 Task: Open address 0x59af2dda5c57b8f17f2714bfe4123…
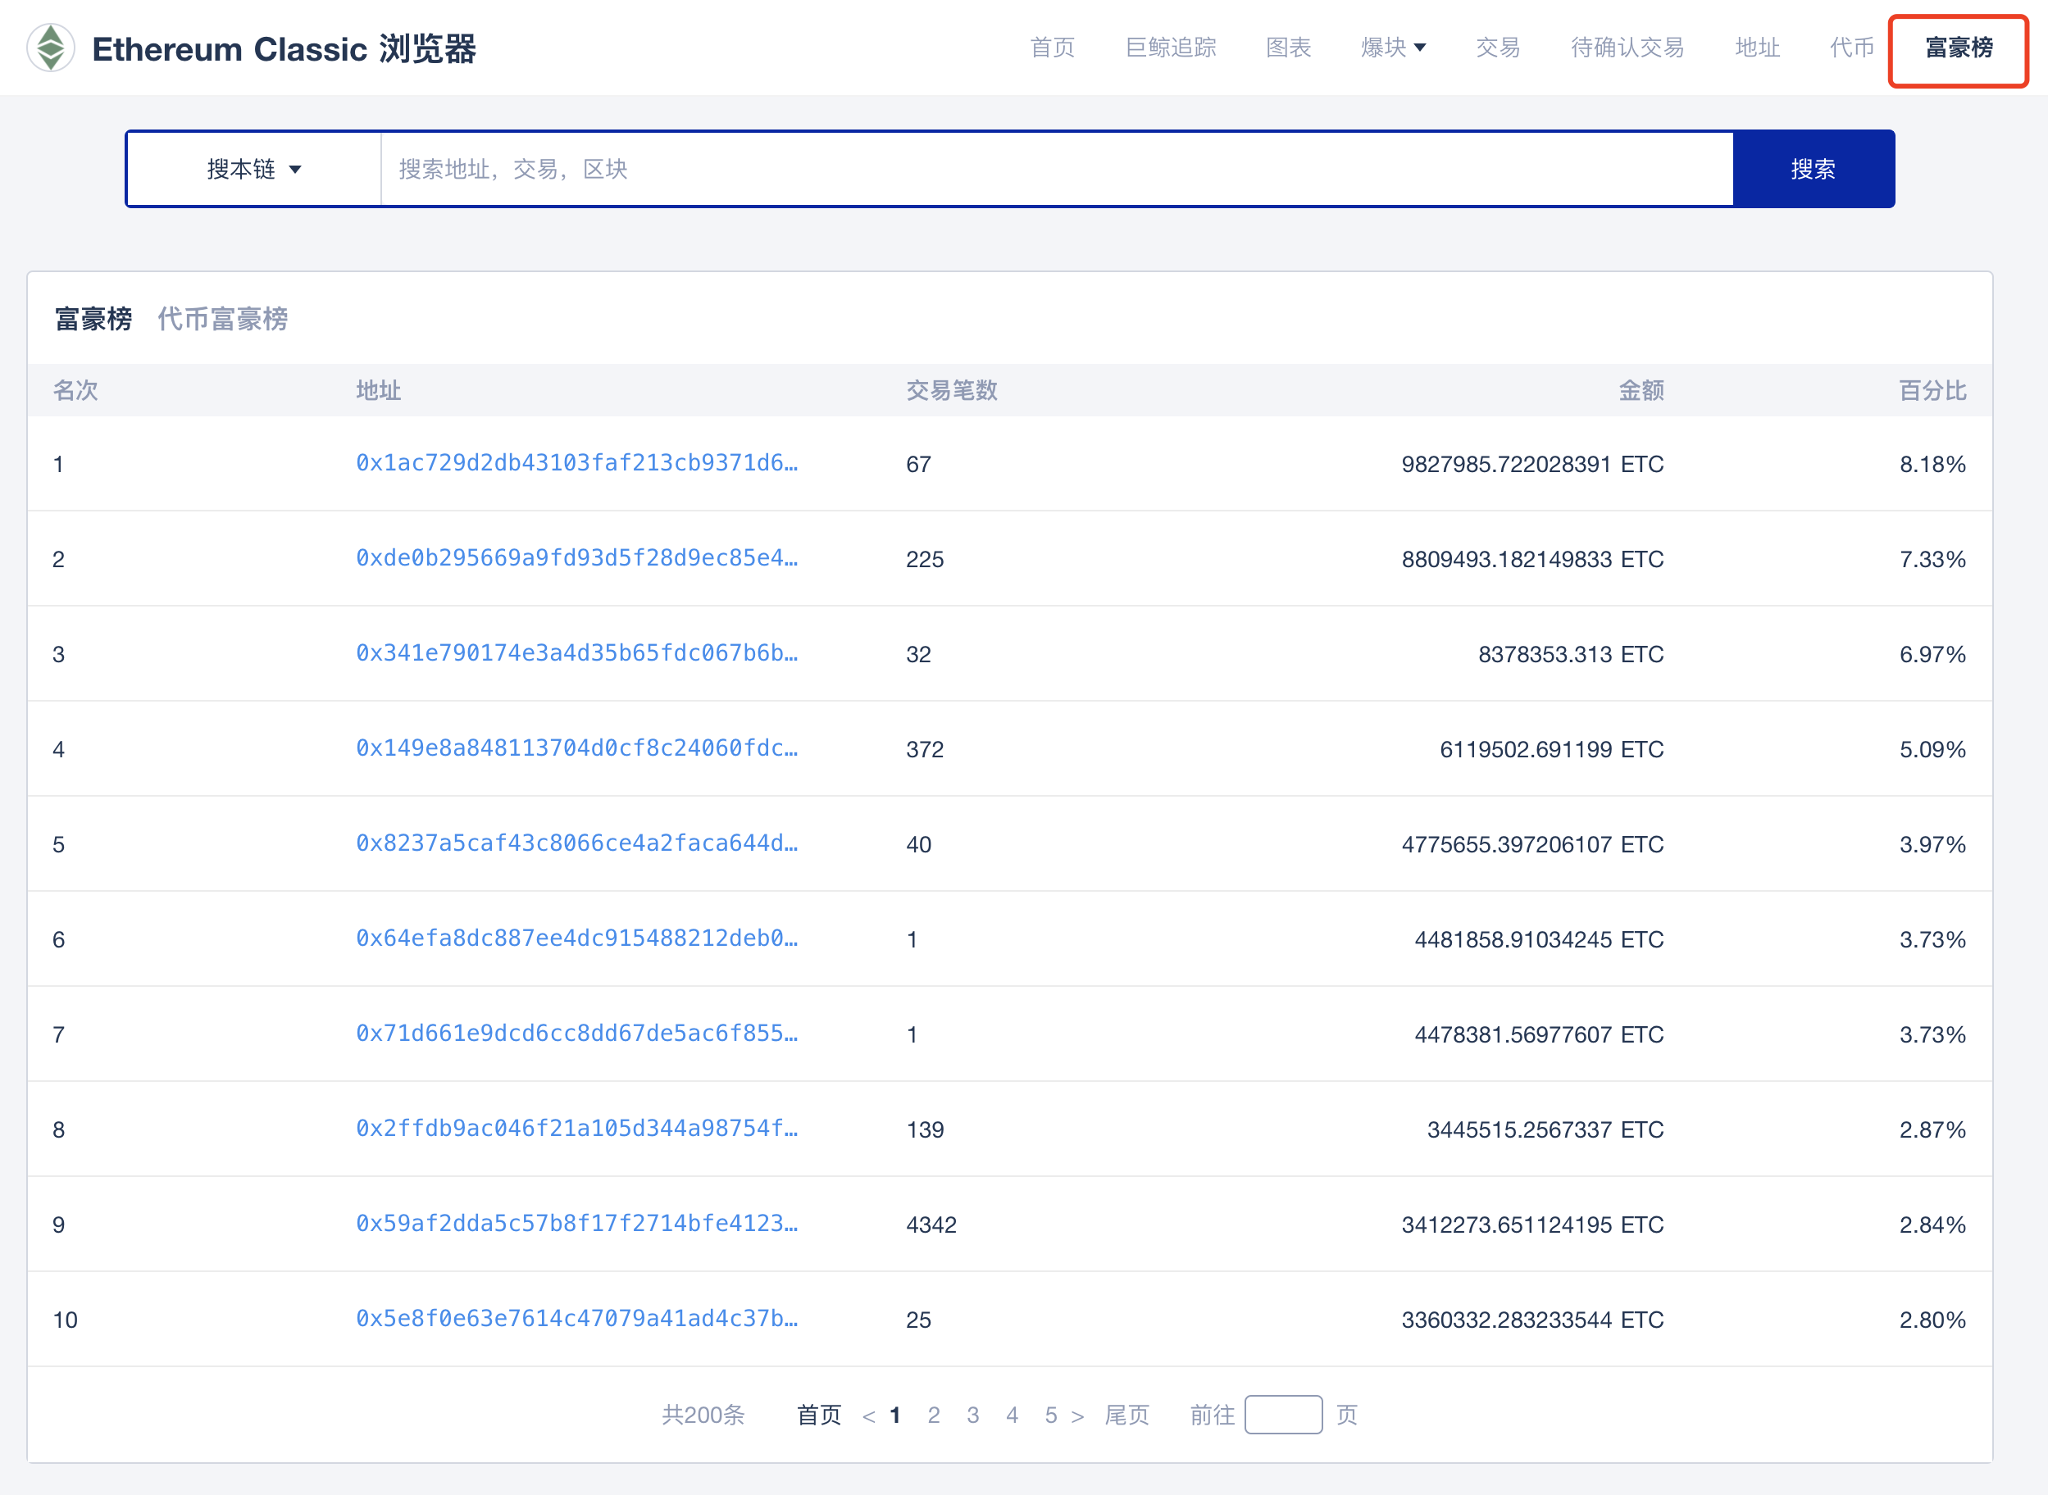coord(576,1224)
